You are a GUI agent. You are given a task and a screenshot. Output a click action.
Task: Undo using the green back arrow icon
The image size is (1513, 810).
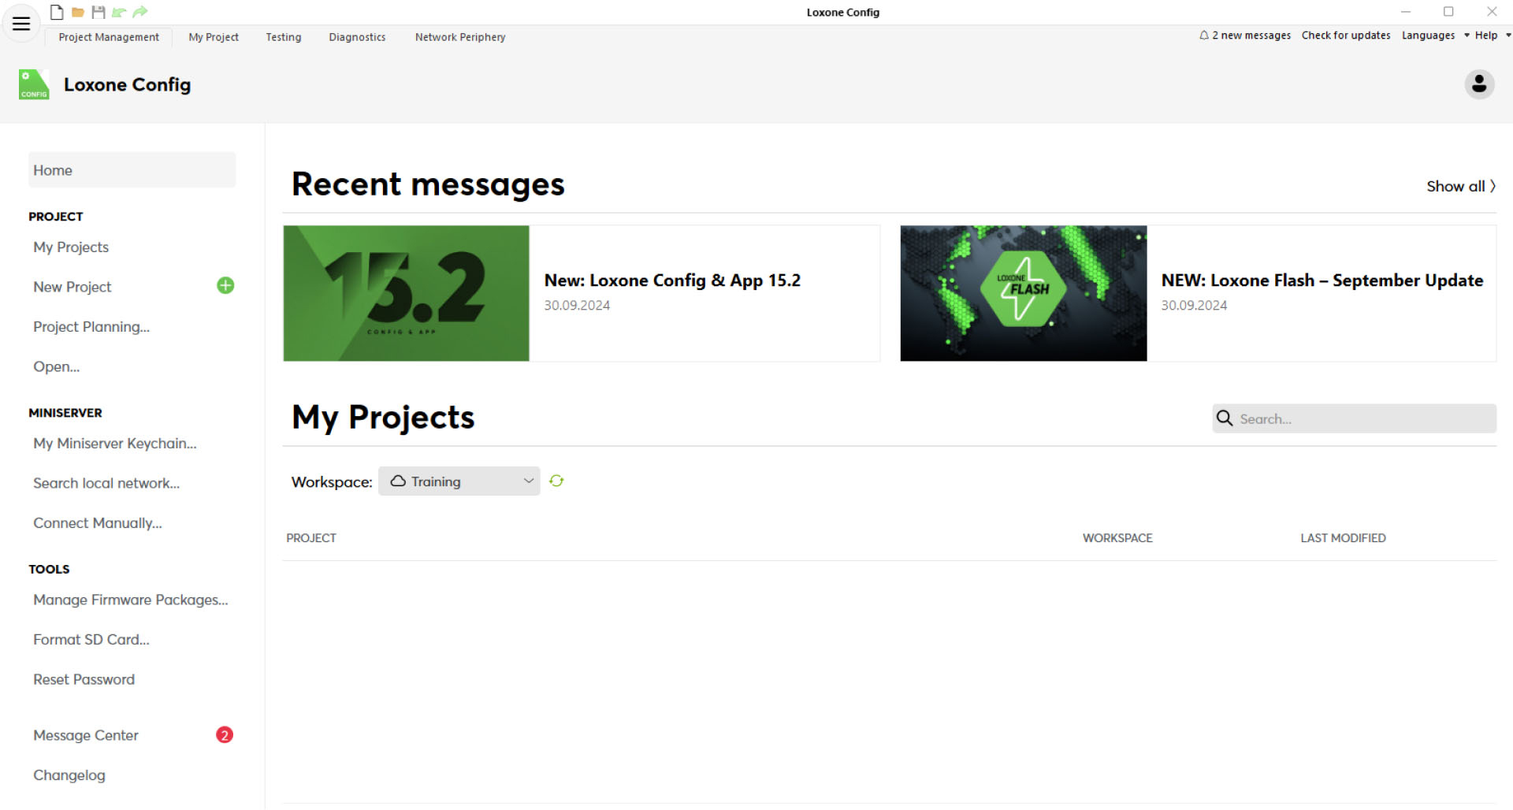click(x=119, y=12)
